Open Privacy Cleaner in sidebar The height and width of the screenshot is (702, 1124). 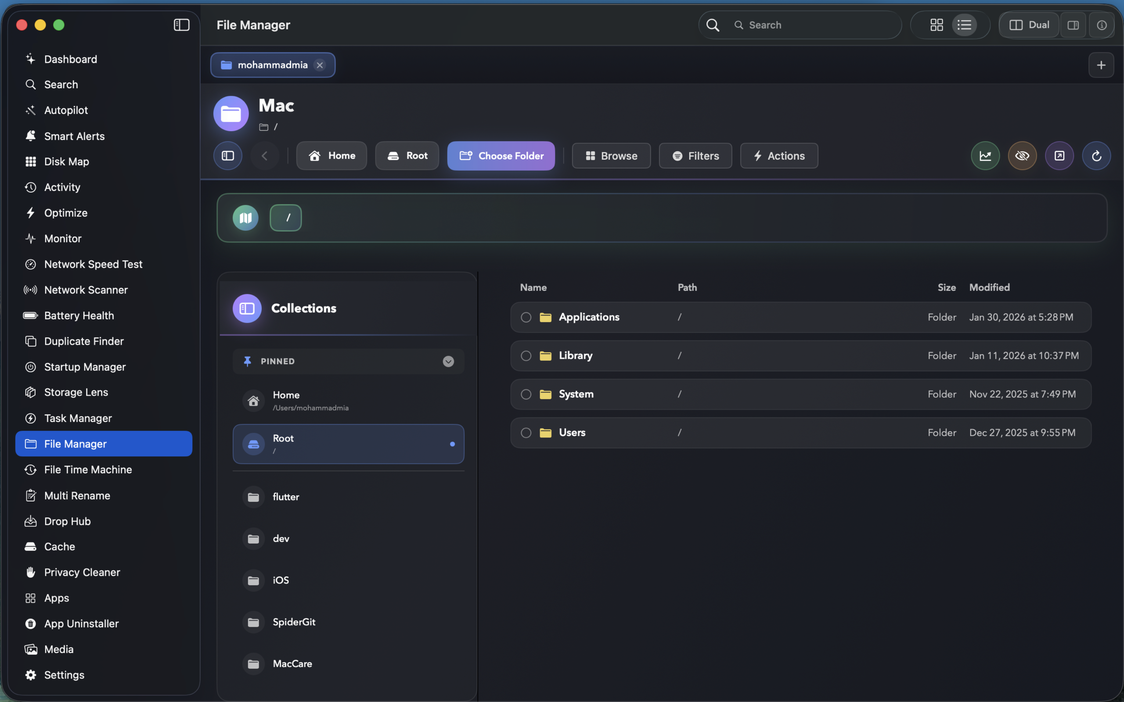point(104,573)
